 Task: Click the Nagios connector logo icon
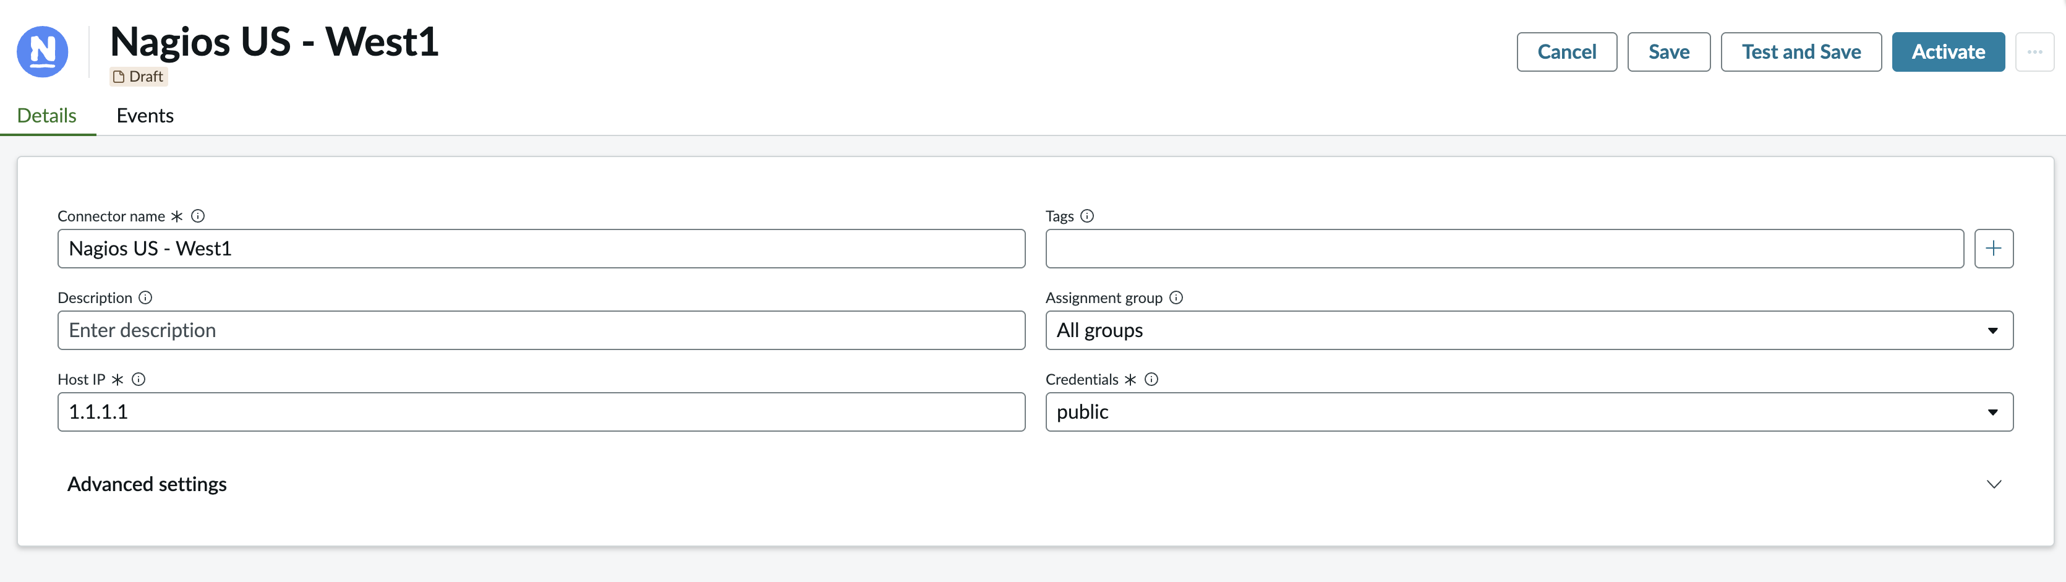[43, 52]
